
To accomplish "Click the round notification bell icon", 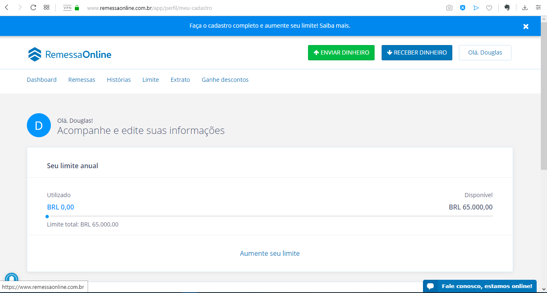I will (12, 279).
